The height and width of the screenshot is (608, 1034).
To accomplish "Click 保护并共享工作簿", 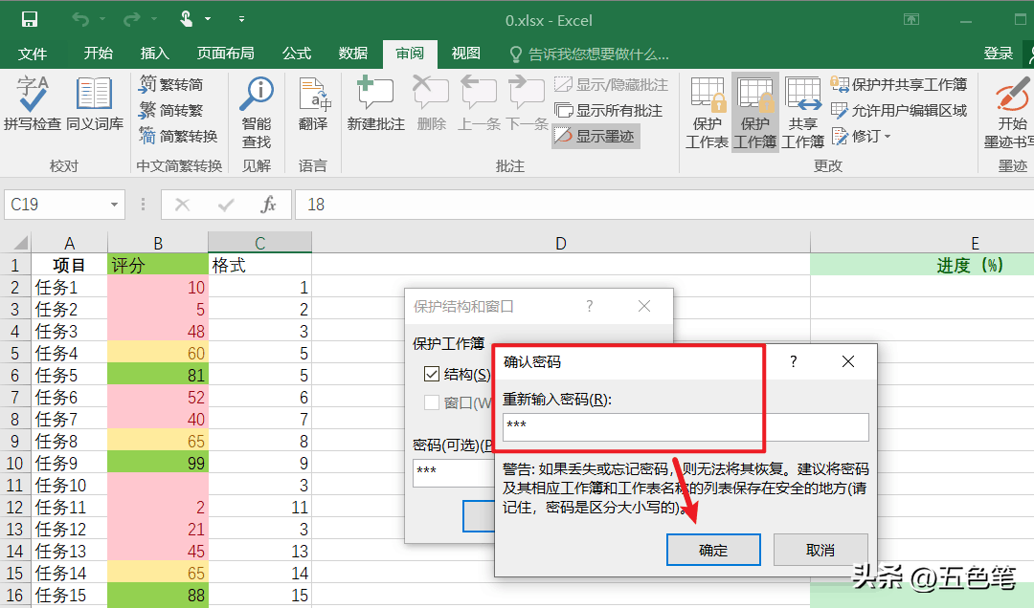I will [898, 84].
